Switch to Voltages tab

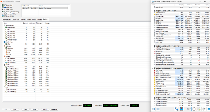click(x=23, y=20)
